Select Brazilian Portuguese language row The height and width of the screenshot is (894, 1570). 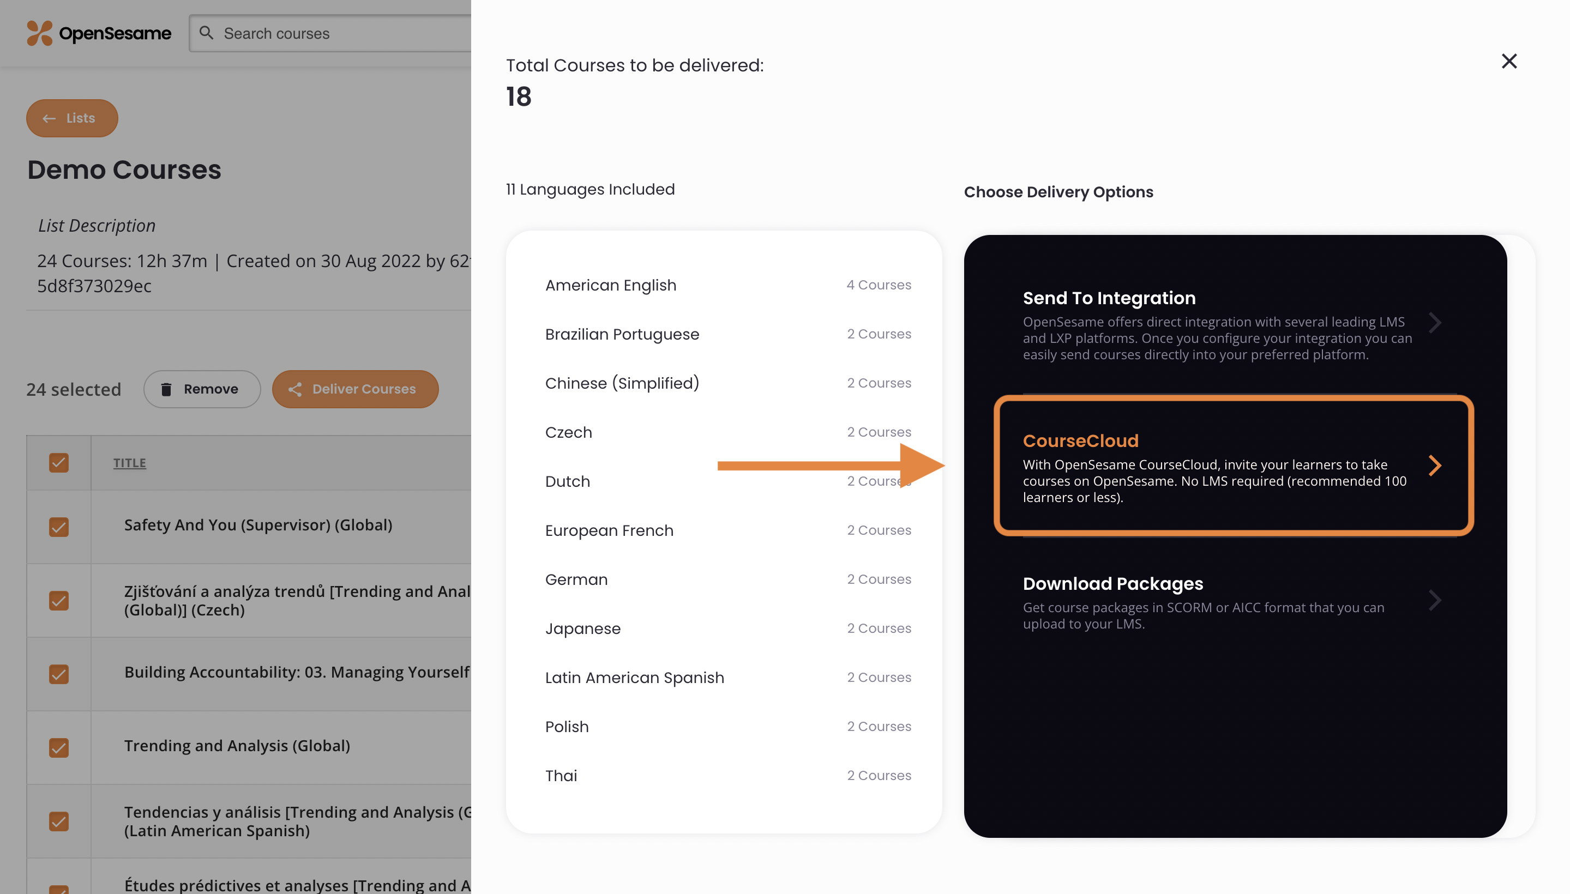728,334
